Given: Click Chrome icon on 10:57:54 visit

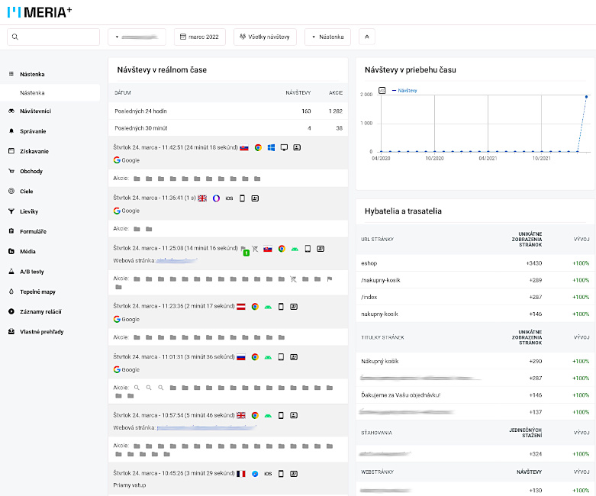Looking at the screenshot, I should [x=255, y=415].
